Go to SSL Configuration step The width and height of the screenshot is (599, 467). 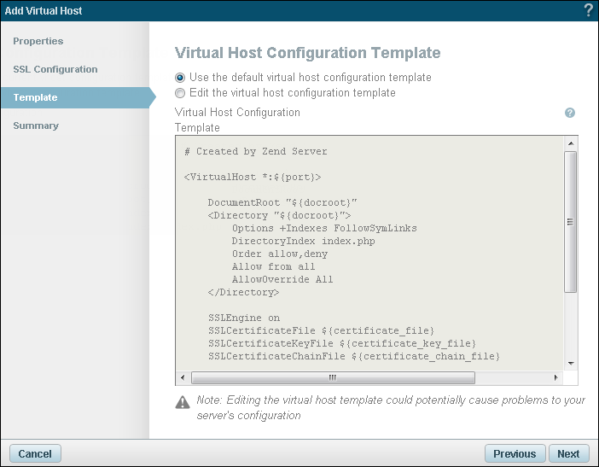[55, 69]
